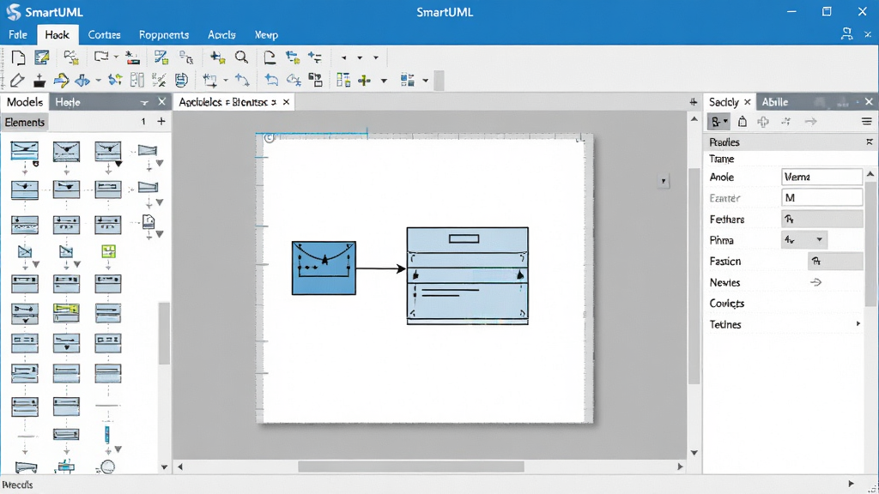Click the right arrow icon in Saclcly toolbar
This screenshot has height=494, width=879.
tap(810, 122)
